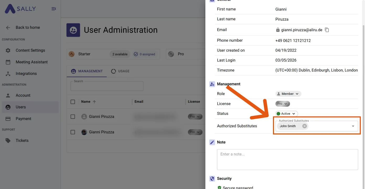365x189 pixels.
Task: Open the Active status dropdown
Action: pyautogui.click(x=287, y=114)
